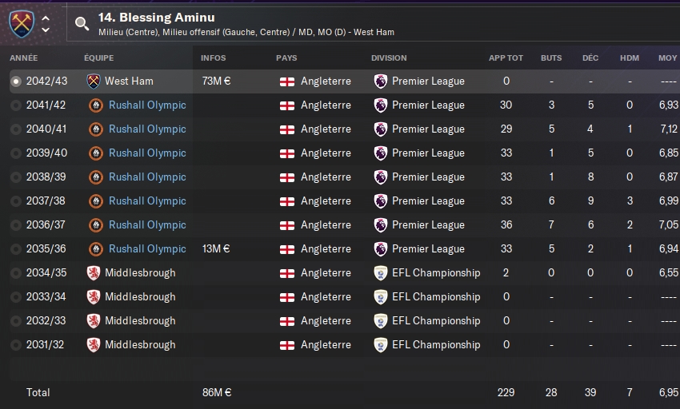Open the Rushall Olympic link in the 2039/40 row

(x=147, y=153)
